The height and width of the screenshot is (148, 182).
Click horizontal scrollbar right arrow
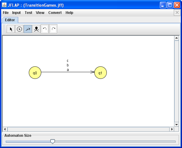coord(172,129)
